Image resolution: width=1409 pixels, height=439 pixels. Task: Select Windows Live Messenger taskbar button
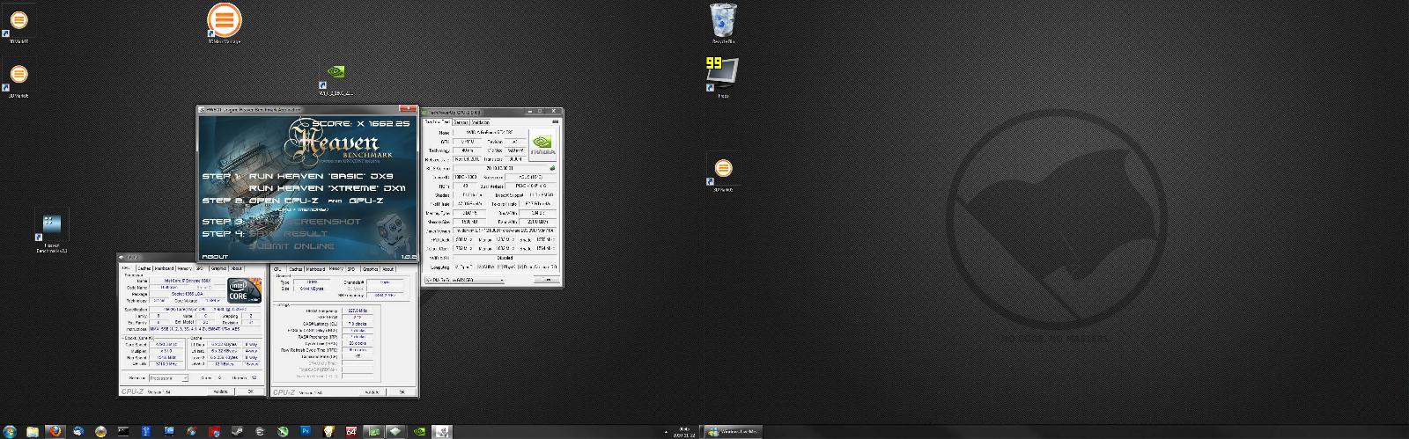tap(734, 431)
